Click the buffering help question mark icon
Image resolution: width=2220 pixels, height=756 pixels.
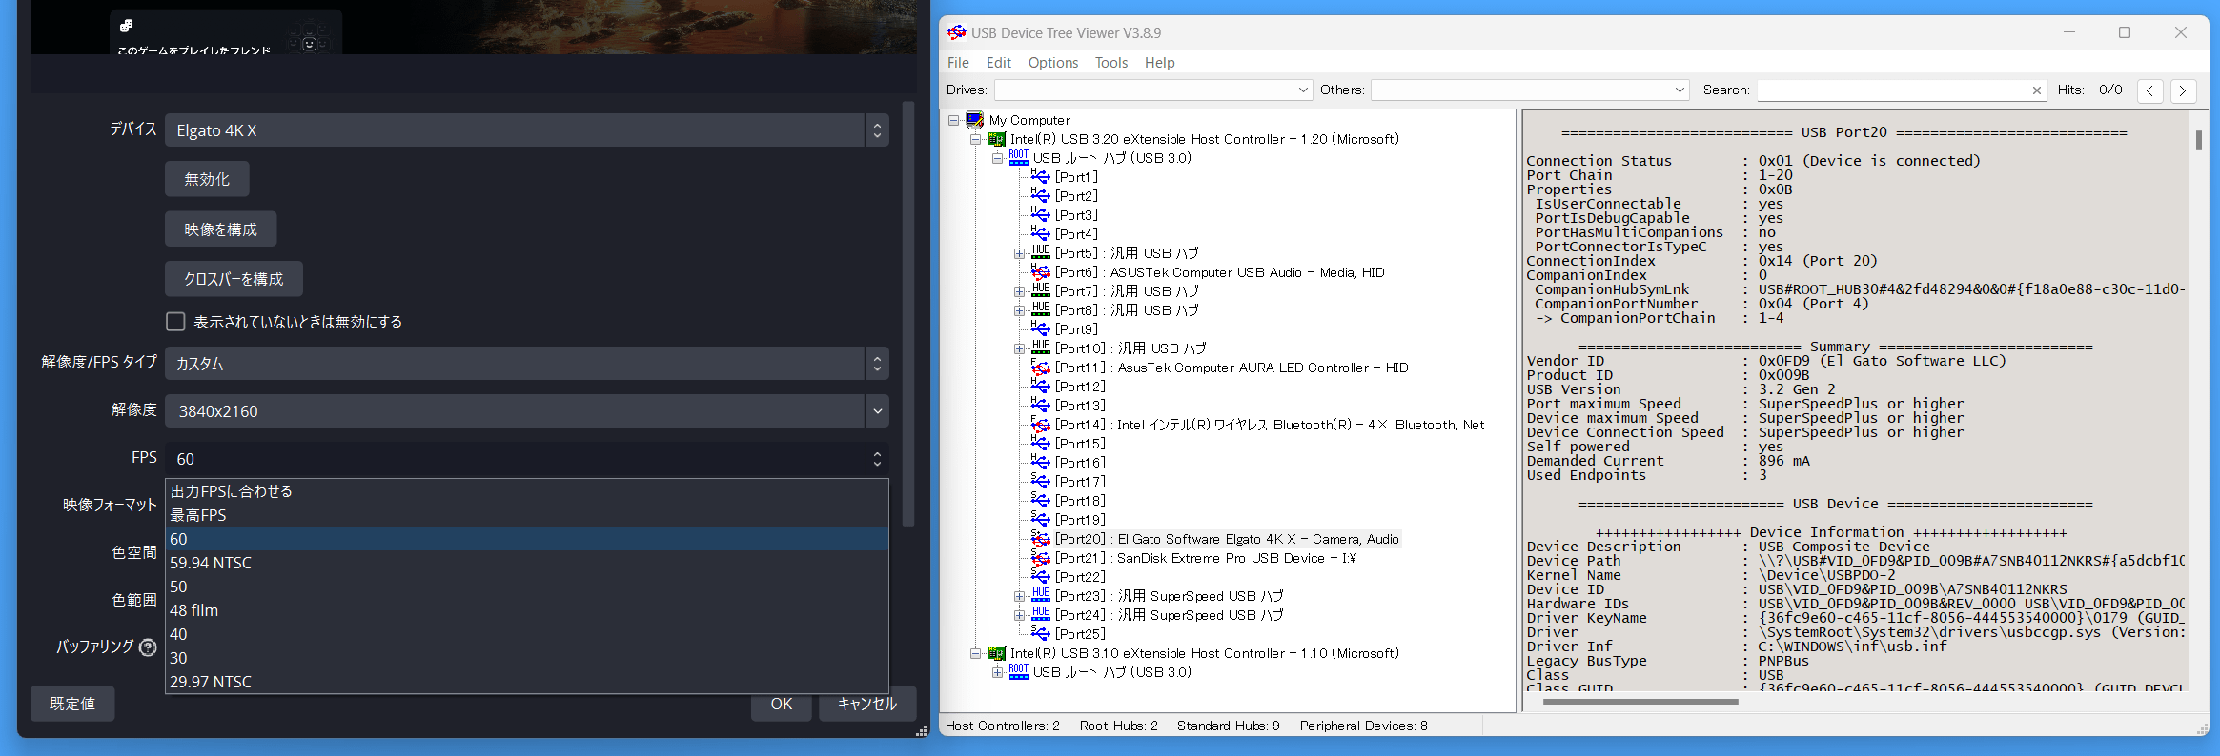point(148,647)
